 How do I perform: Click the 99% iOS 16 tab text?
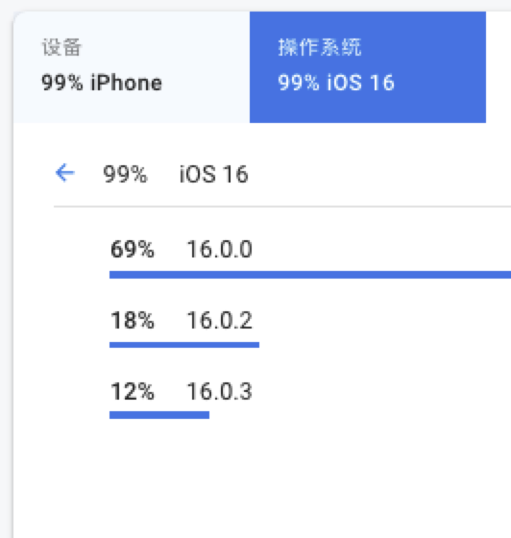tap(336, 83)
